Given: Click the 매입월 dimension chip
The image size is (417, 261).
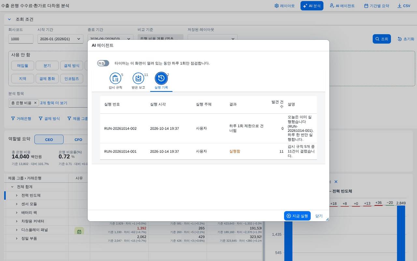Looking at the screenshot, I should 22,66.
